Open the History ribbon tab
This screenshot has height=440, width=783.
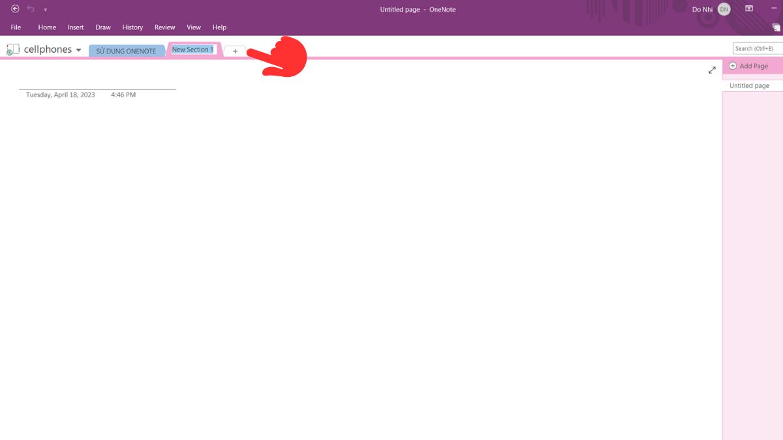132,27
